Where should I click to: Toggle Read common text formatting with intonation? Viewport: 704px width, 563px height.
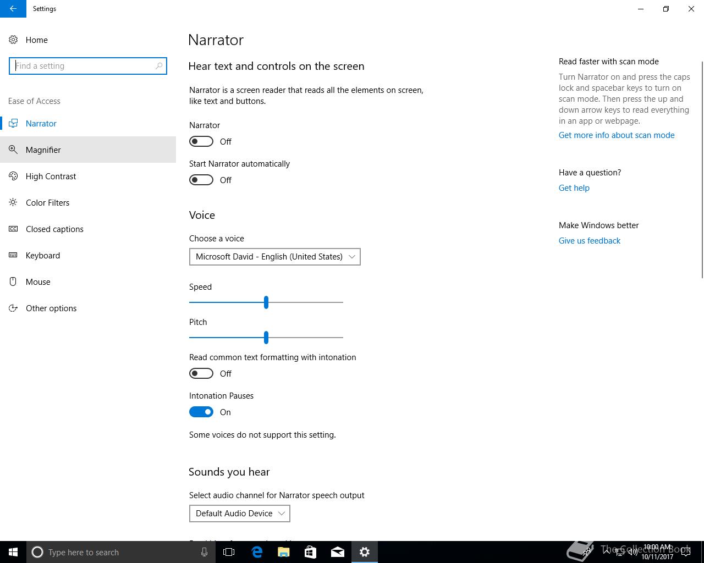(x=201, y=373)
